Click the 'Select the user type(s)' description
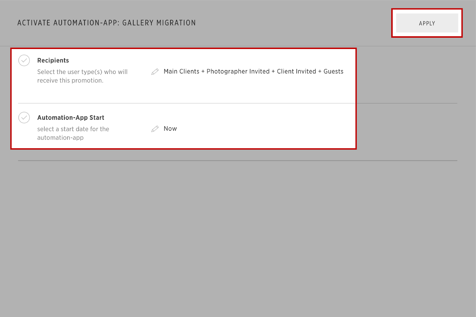Screen dimensions: 476x317 [82, 76]
